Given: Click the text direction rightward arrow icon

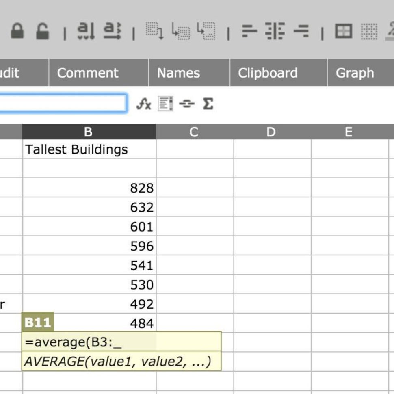Looking at the screenshot, I should click(x=112, y=31).
